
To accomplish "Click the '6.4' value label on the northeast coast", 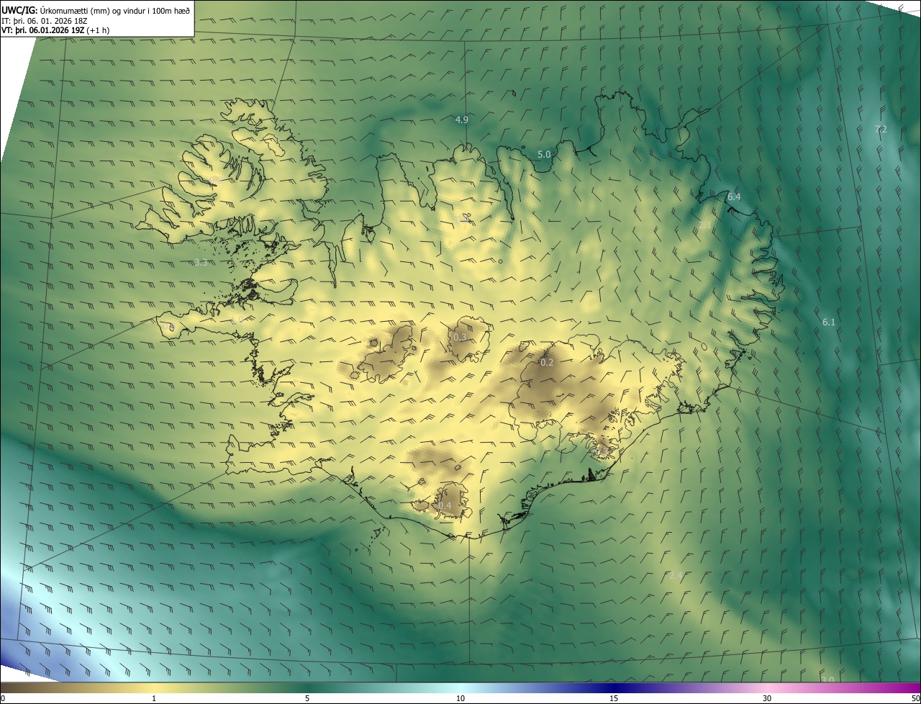I will pos(734,197).
